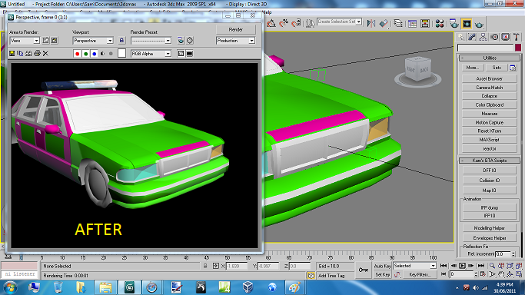Click the Mirror tool icon
The height and width of the screenshot is (295, 525).
[371, 23]
